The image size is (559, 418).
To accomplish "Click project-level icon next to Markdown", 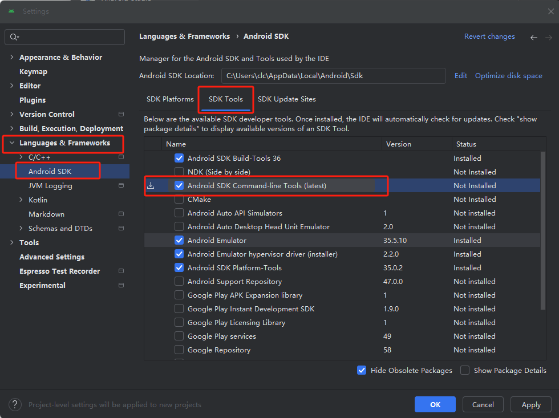I will pos(121,214).
